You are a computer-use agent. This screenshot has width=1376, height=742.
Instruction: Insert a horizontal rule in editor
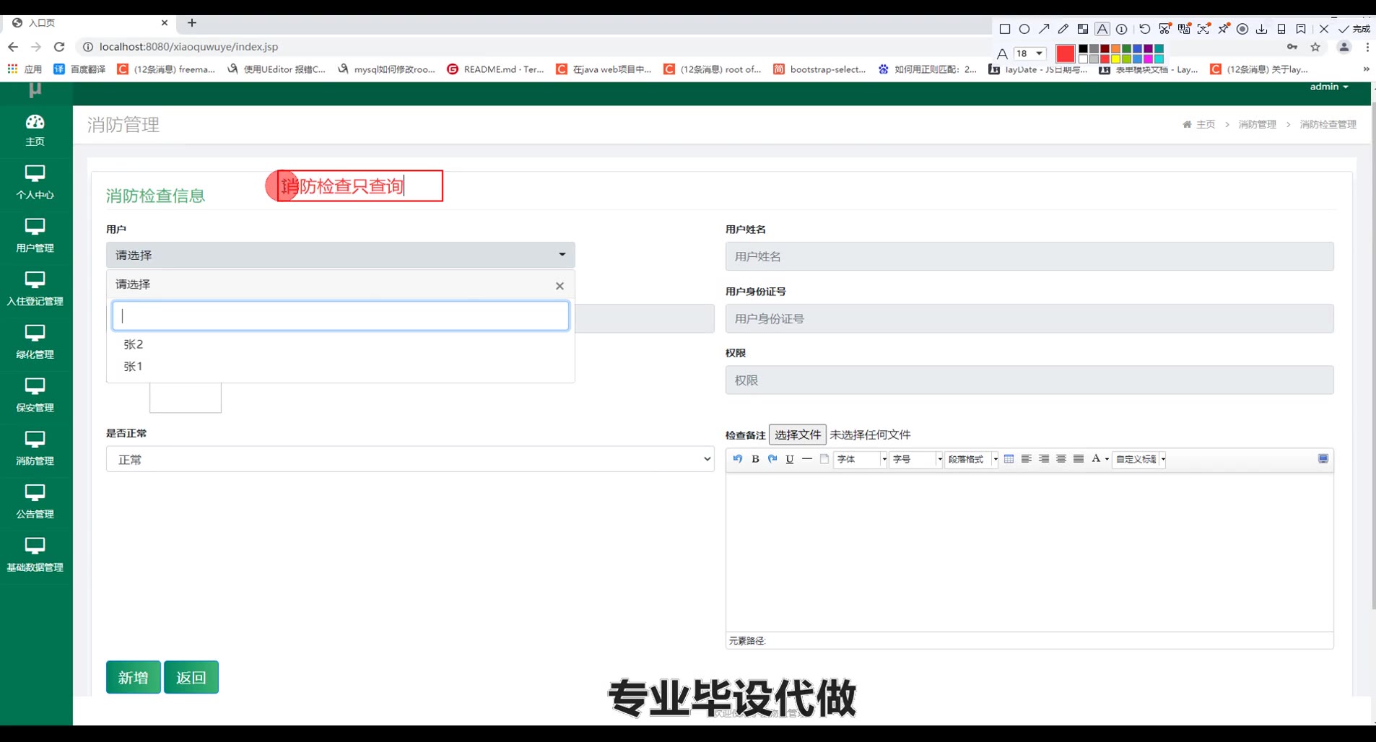(x=807, y=459)
